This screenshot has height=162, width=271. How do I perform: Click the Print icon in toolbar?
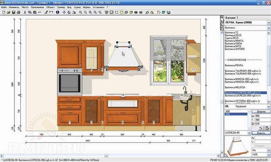[18, 12]
